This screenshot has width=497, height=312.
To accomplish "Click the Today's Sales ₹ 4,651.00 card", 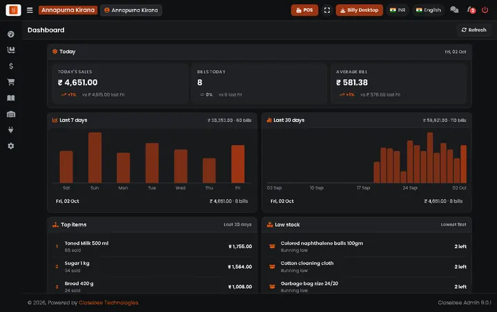I will [120, 83].
